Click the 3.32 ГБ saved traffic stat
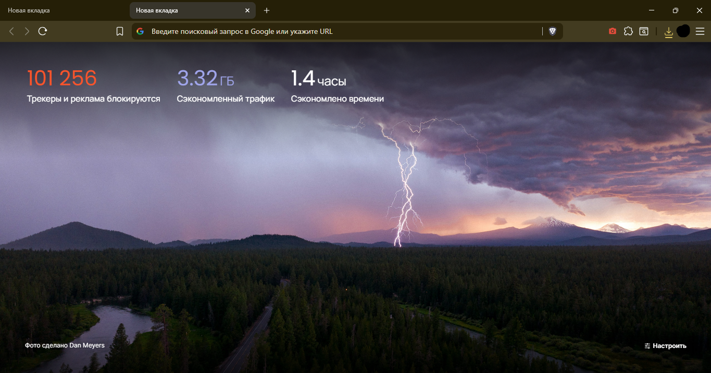The height and width of the screenshot is (373, 711). tap(206, 79)
